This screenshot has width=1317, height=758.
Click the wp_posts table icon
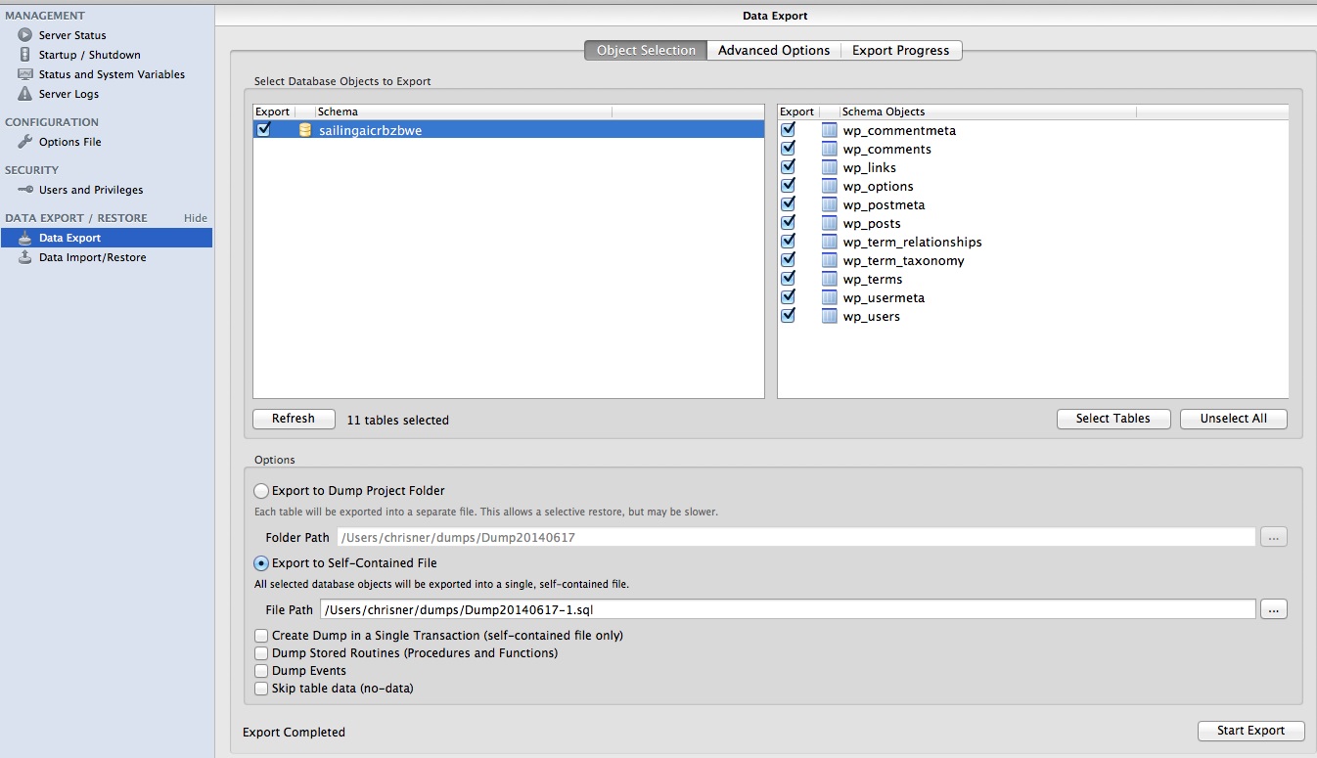(x=829, y=224)
